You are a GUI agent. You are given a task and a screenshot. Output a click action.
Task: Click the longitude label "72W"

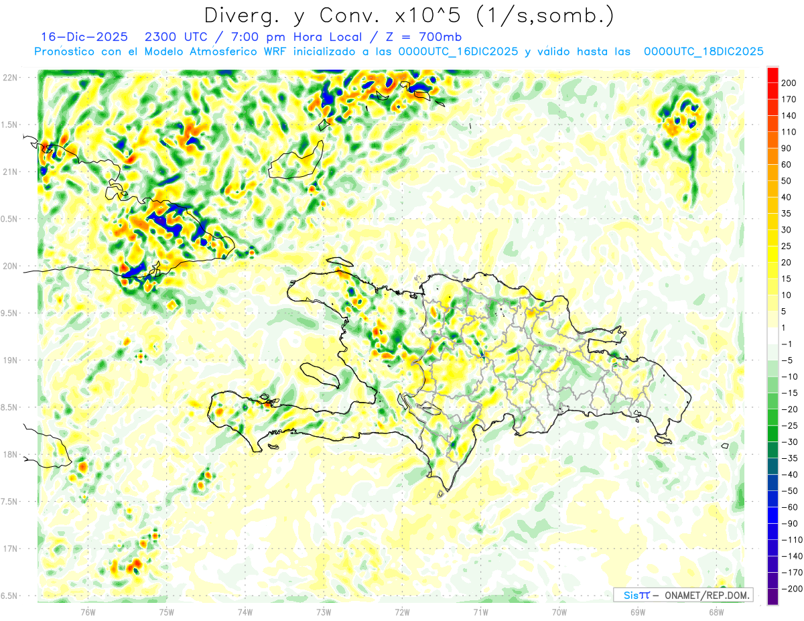[x=402, y=612]
